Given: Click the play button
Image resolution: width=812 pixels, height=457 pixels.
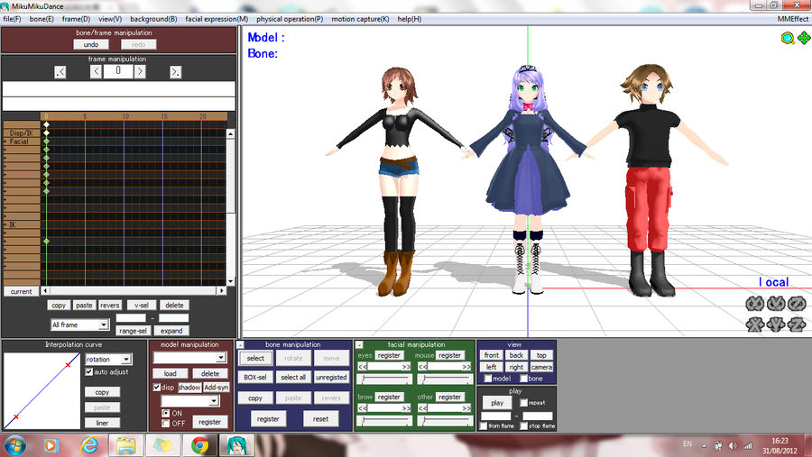Looking at the screenshot, I should click(x=497, y=403).
